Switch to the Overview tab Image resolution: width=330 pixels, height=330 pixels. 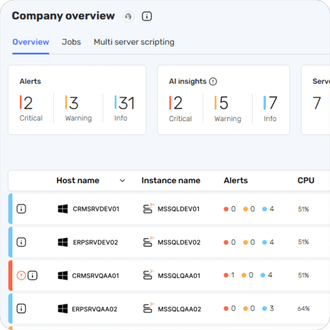[31, 42]
